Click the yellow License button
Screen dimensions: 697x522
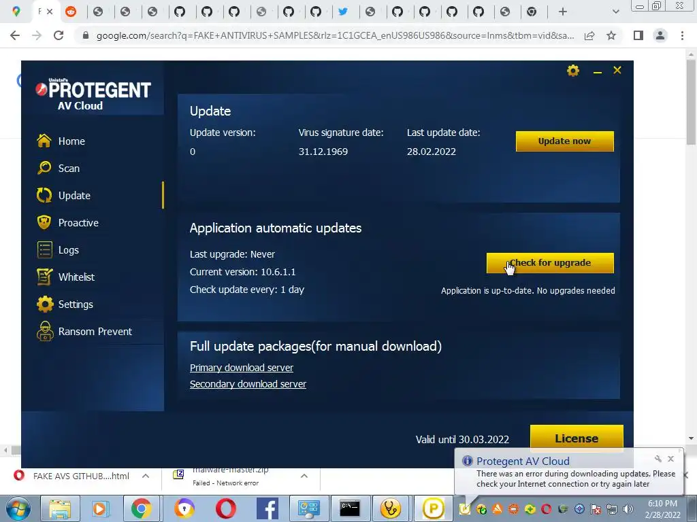click(x=577, y=438)
